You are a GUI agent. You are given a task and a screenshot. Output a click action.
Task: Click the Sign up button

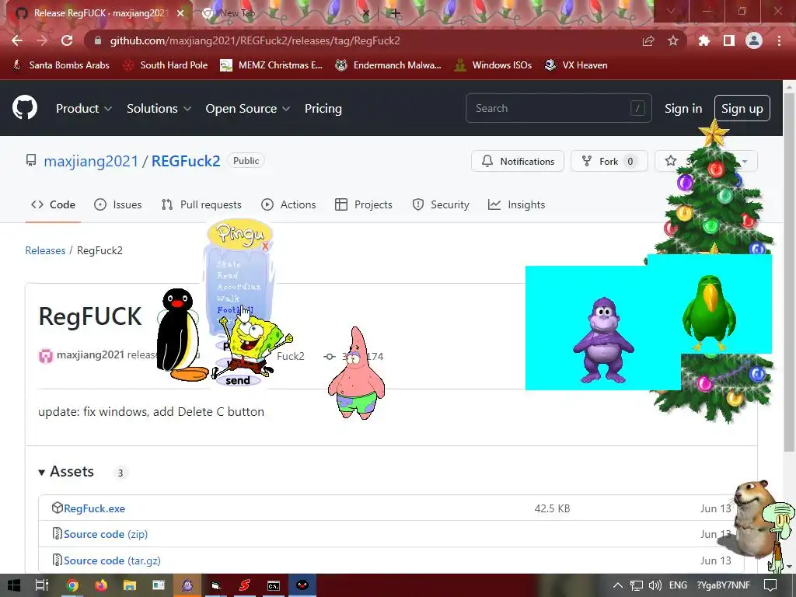742,108
